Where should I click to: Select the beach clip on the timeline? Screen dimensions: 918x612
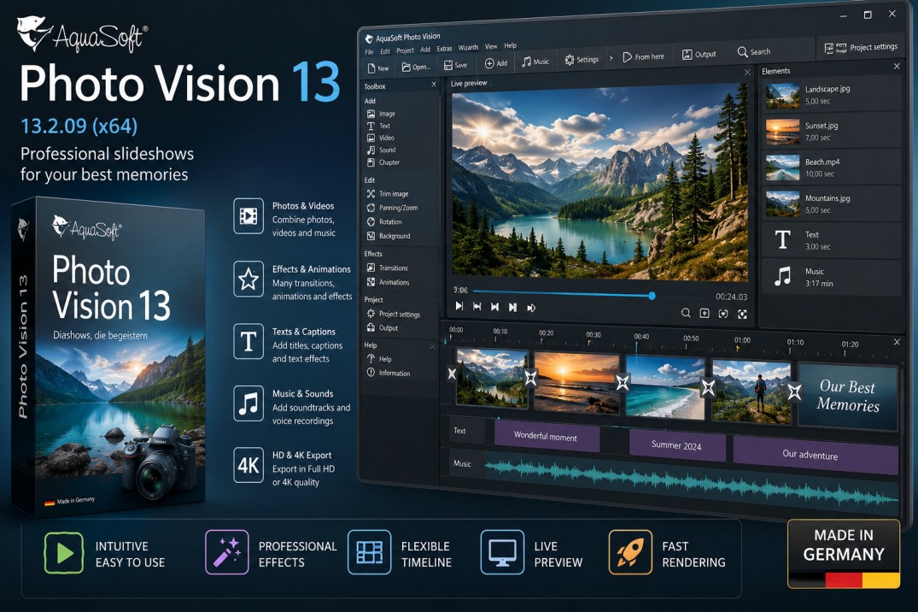(665, 387)
